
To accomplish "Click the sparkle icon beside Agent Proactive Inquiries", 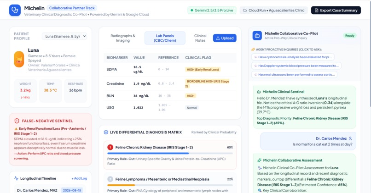I will click(253, 50).
